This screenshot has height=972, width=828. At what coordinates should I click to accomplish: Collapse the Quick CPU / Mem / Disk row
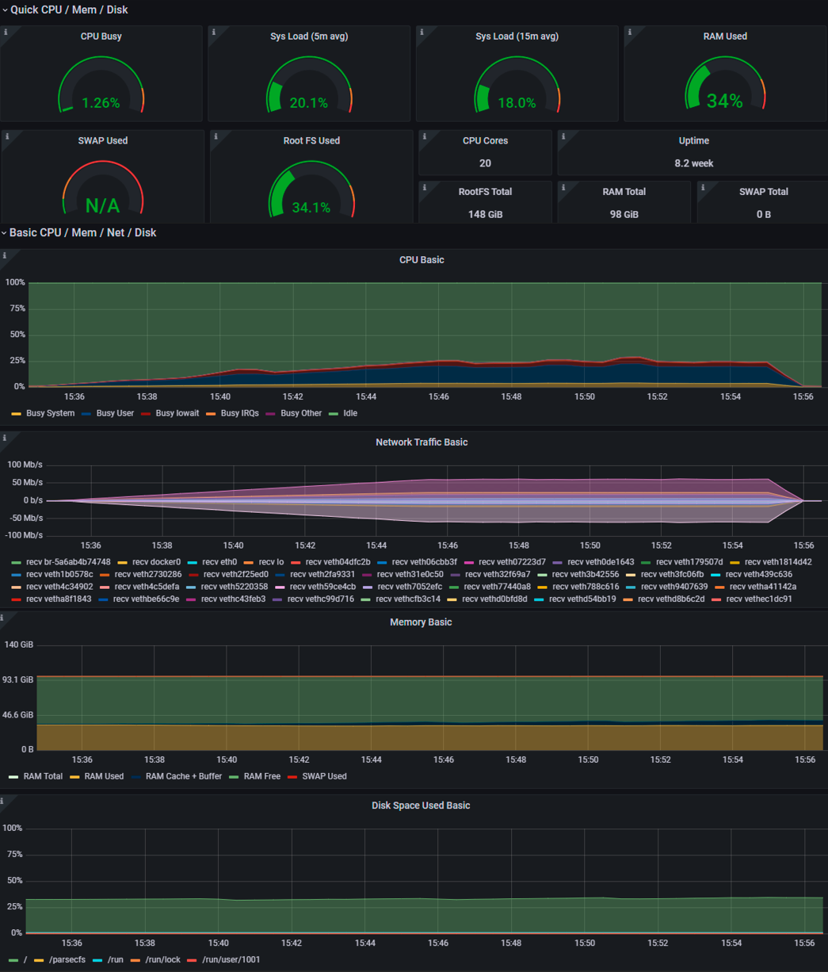coord(68,10)
